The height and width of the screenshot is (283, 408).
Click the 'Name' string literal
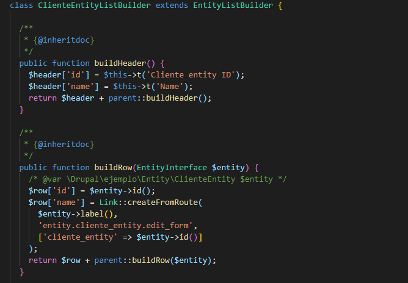(170, 87)
